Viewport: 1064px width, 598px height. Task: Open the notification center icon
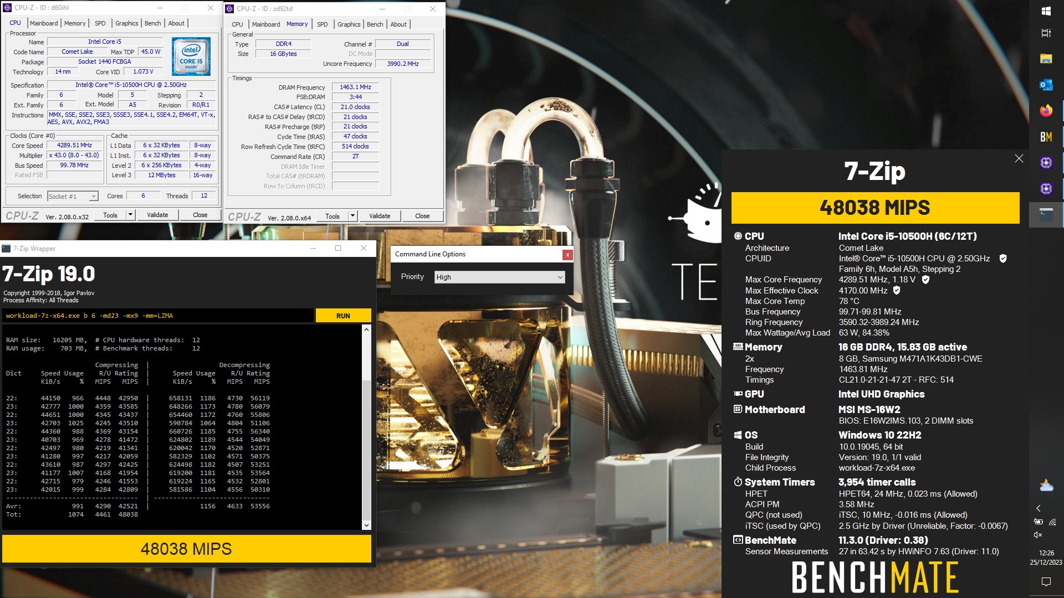pos(1046,581)
